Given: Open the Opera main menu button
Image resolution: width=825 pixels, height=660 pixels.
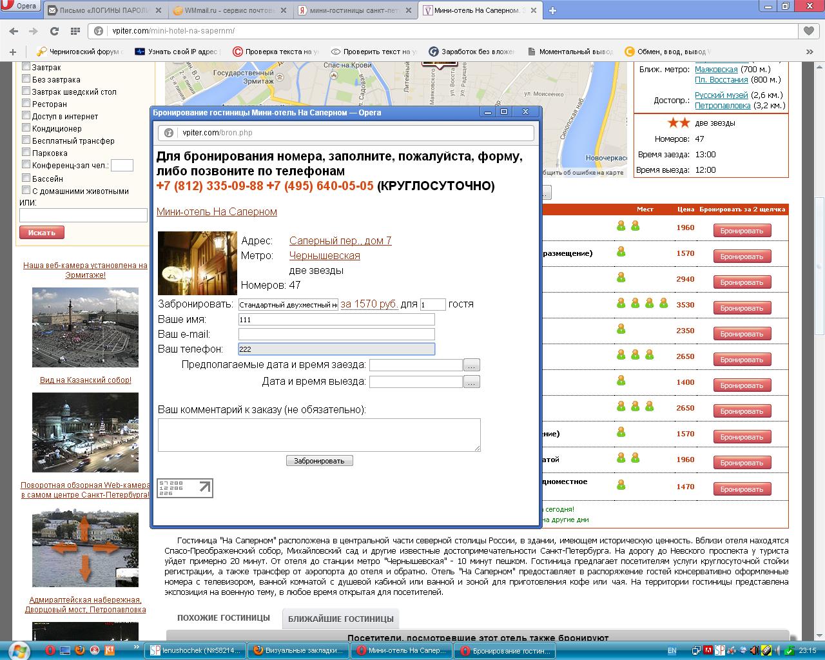Looking at the screenshot, I should (x=21, y=6).
